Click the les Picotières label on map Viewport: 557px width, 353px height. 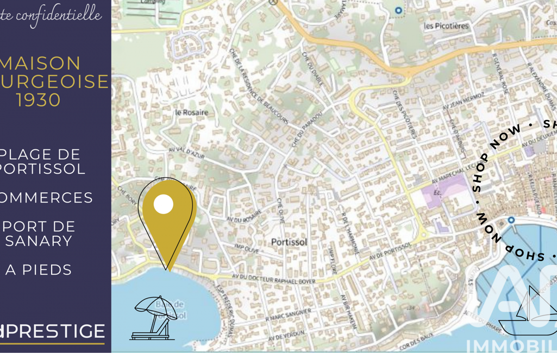coord(446,26)
